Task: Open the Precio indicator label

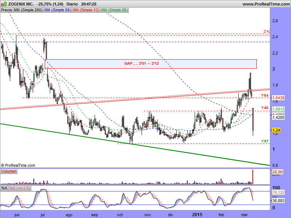Action: (7, 10)
